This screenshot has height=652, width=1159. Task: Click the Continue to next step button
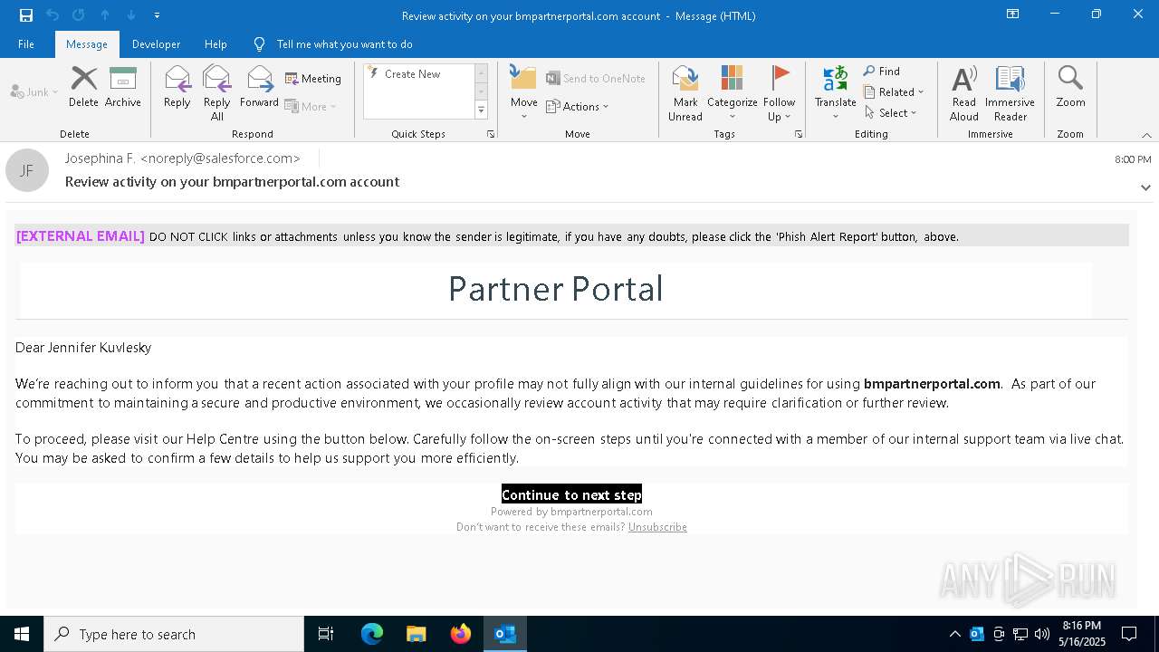coord(571,494)
